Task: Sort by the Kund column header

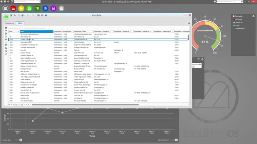Action: coord(14,31)
